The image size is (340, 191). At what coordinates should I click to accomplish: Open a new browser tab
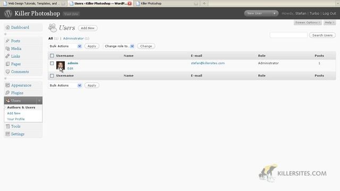pyautogui.click(x=204, y=3)
